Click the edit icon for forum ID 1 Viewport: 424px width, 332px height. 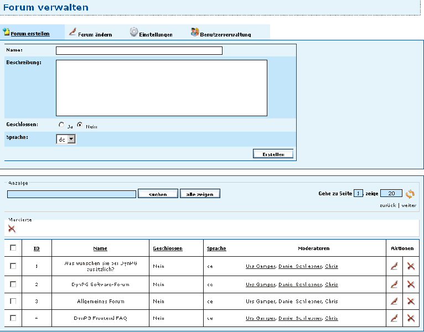click(394, 266)
